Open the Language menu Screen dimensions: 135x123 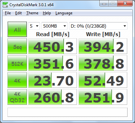point(64,13)
